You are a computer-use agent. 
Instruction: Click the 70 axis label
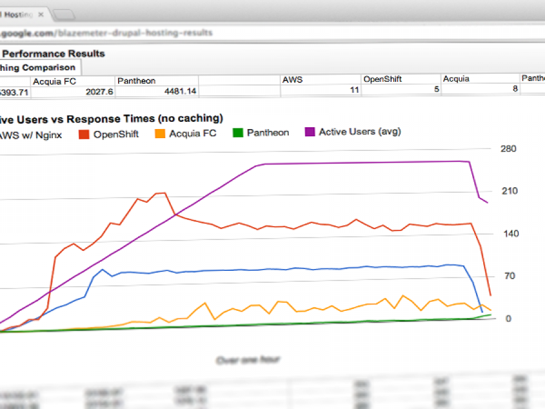509,276
